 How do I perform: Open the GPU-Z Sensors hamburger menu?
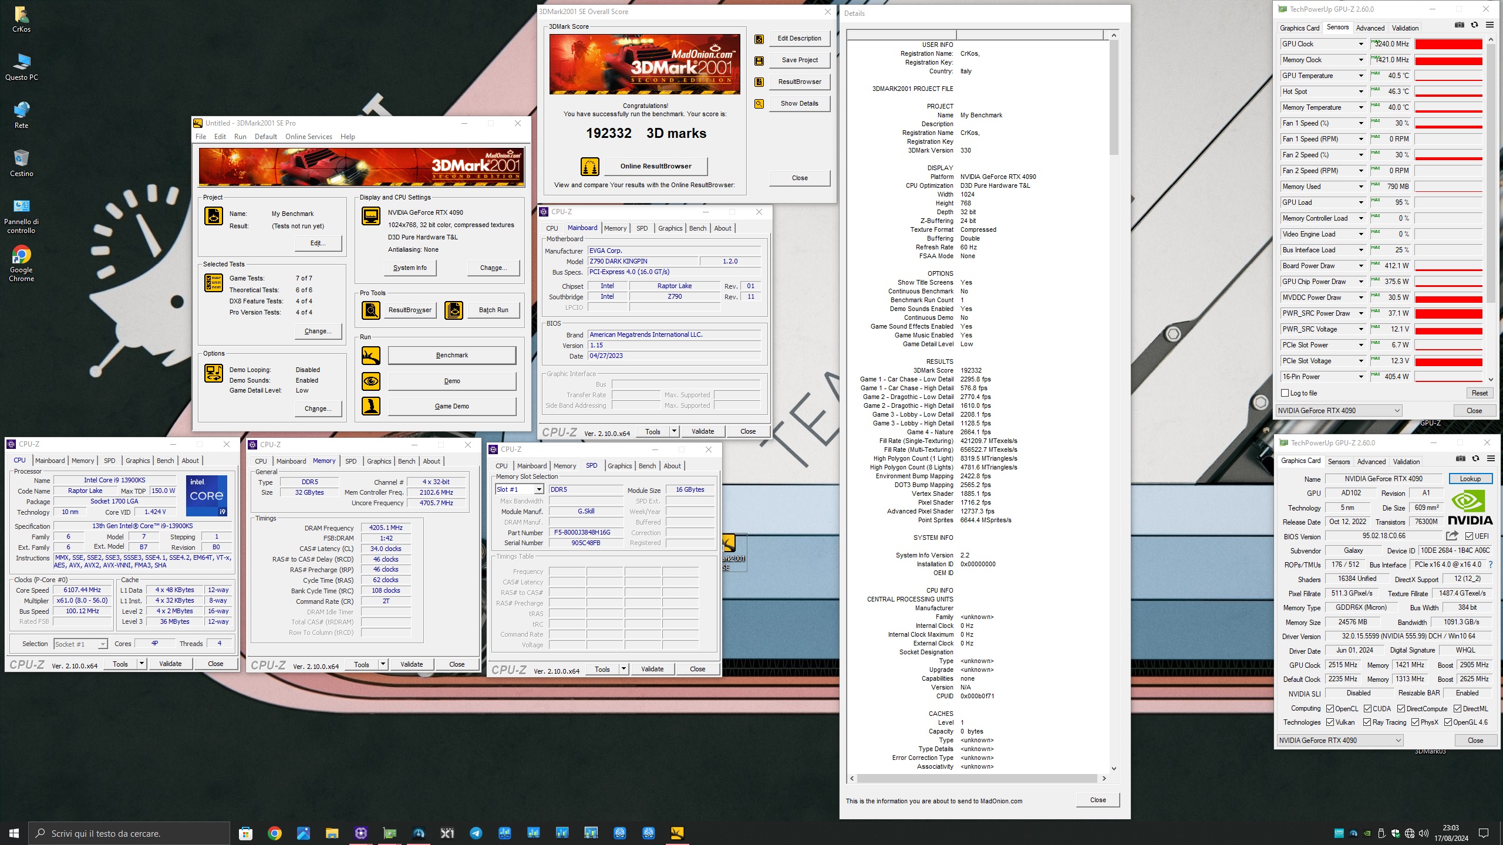click(1489, 25)
